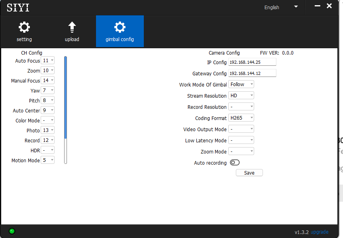Image resolution: width=343 pixels, height=238 pixels.
Task: Click the Save button
Action: point(249,173)
